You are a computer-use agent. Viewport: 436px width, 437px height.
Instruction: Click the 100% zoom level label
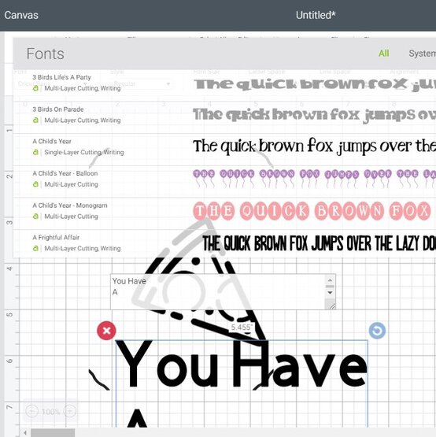tap(50, 412)
